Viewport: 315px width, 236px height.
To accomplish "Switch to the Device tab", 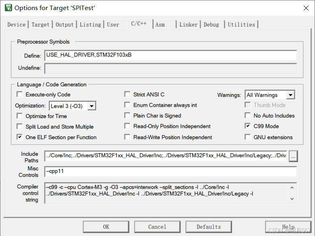I will coord(16,25).
